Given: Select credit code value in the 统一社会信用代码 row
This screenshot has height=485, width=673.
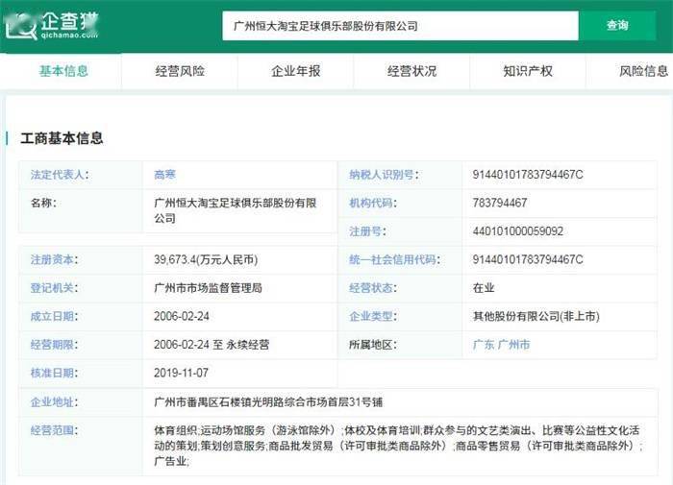Looking at the screenshot, I should tap(528, 259).
